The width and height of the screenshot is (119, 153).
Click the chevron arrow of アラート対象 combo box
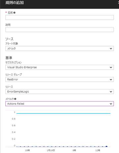click(x=111, y=49)
